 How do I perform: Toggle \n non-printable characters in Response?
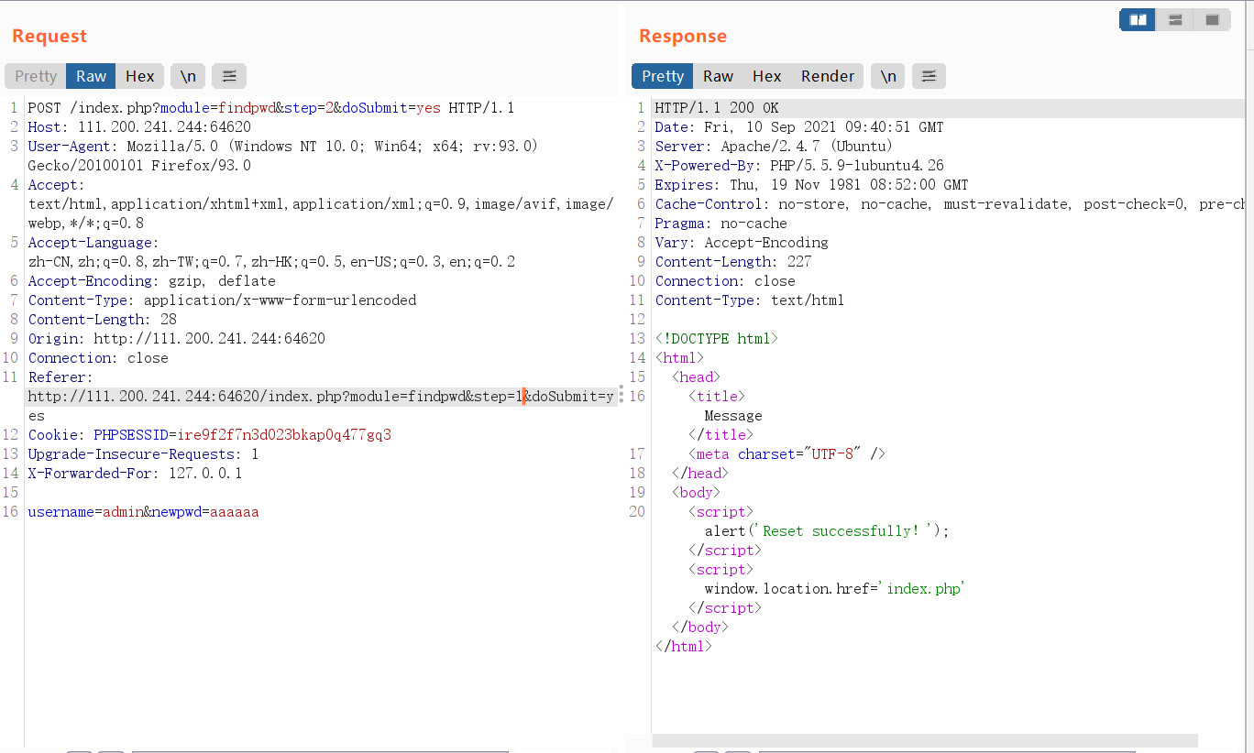(x=888, y=76)
